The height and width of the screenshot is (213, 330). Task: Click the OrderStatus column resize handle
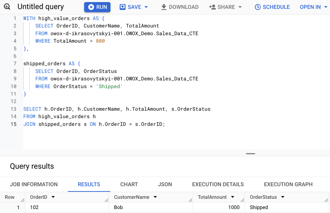326,200
